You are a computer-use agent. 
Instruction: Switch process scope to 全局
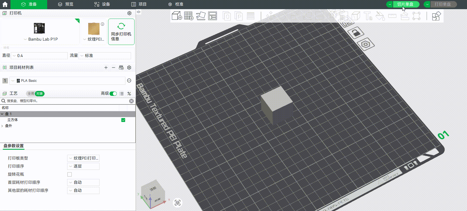(31, 94)
